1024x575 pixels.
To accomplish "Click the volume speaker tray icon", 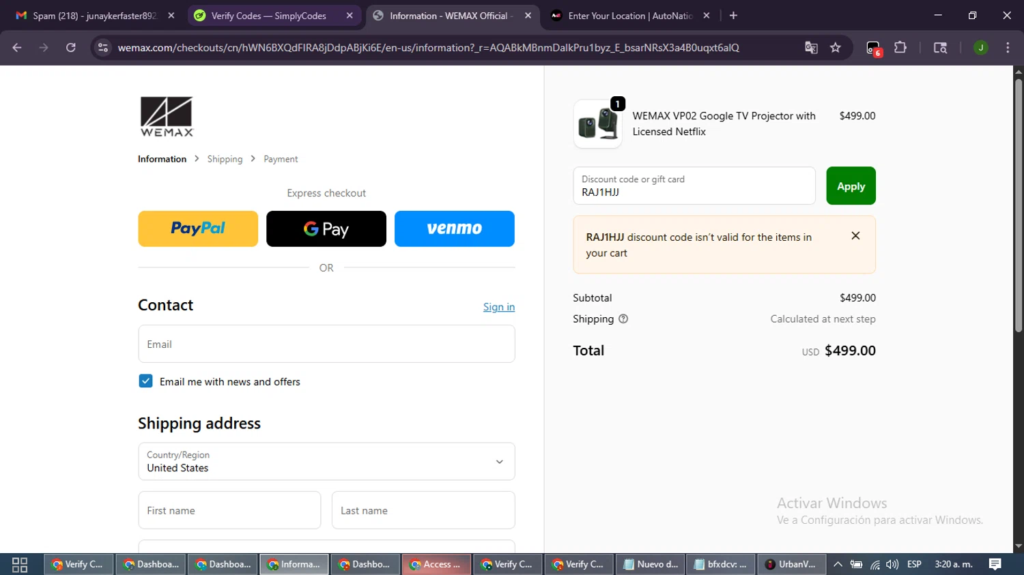I will pos(892,564).
